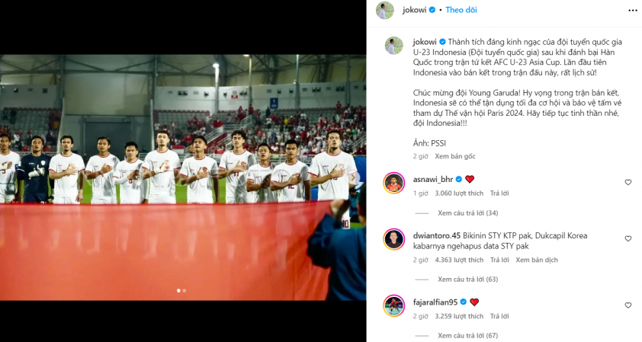The width and height of the screenshot is (642, 342).
Task: Open dwiantoro.45's profile avatar
Action: point(394,239)
